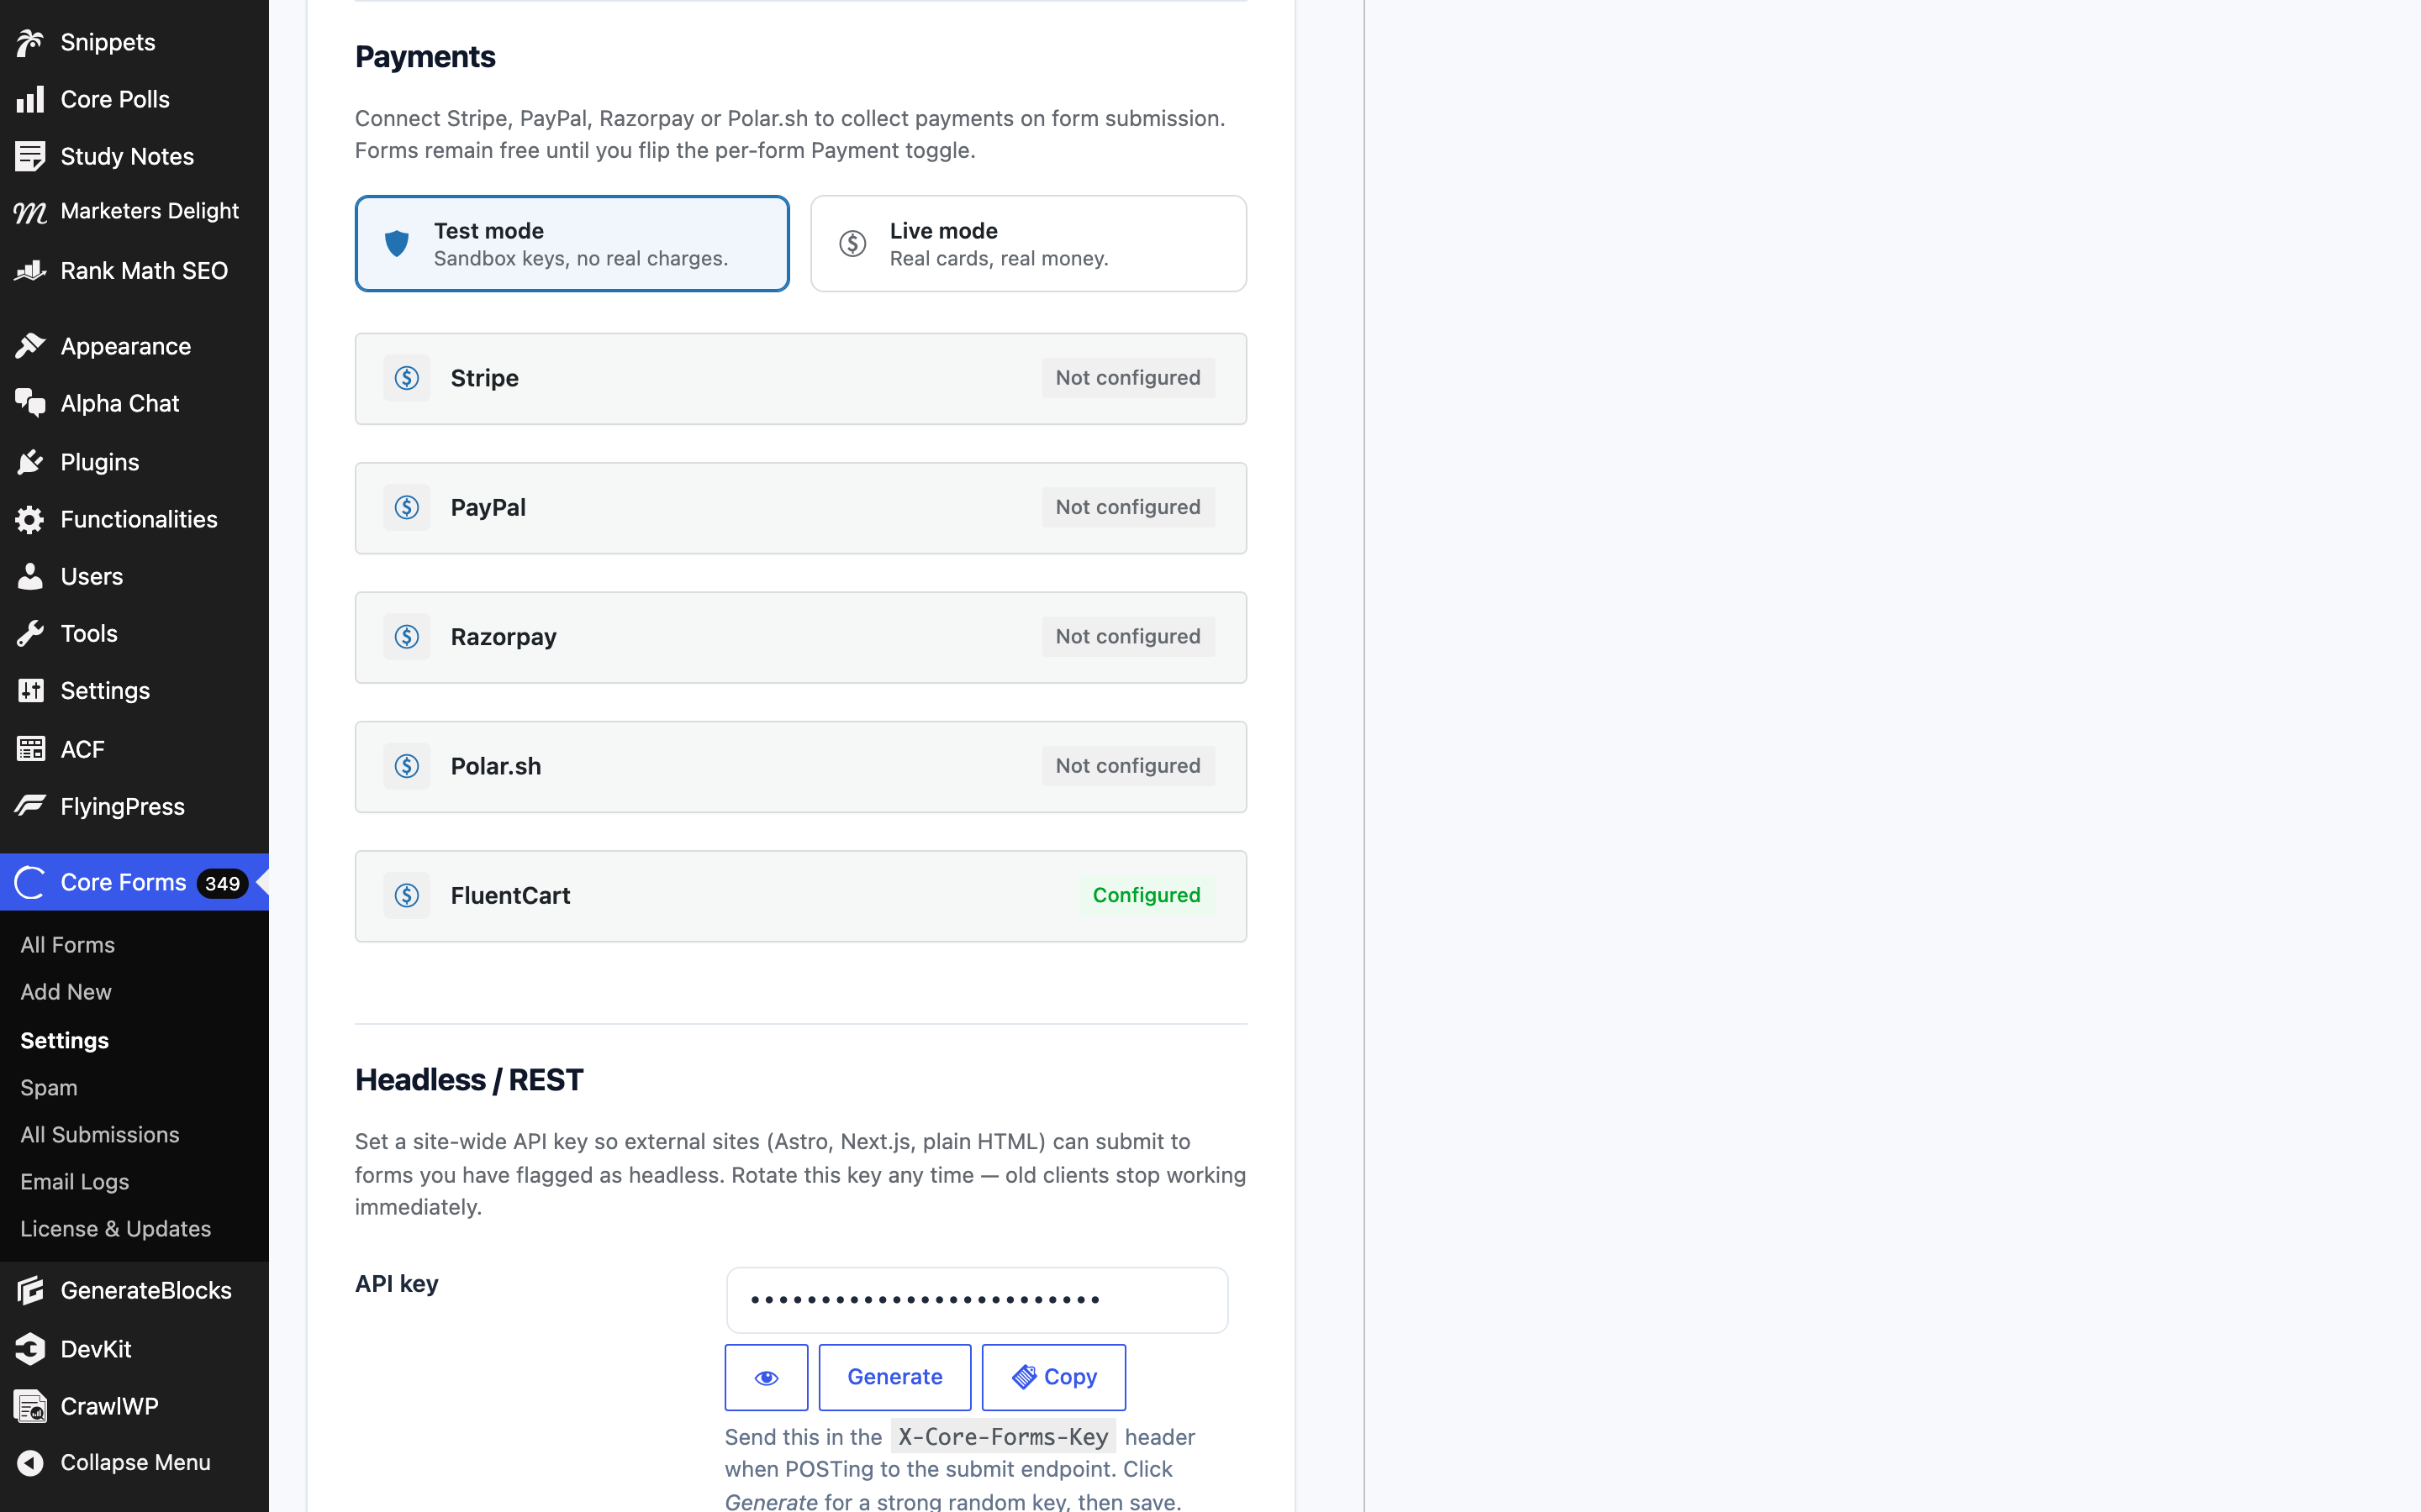Click PayPal's Not configured status badge
Image resolution: width=2421 pixels, height=1512 pixels.
[x=1127, y=507]
